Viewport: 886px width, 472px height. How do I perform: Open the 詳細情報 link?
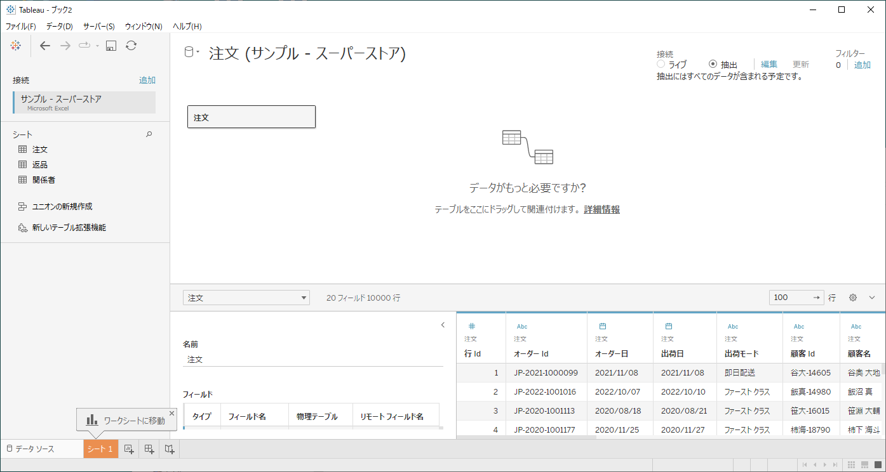(x=601, y=209)
